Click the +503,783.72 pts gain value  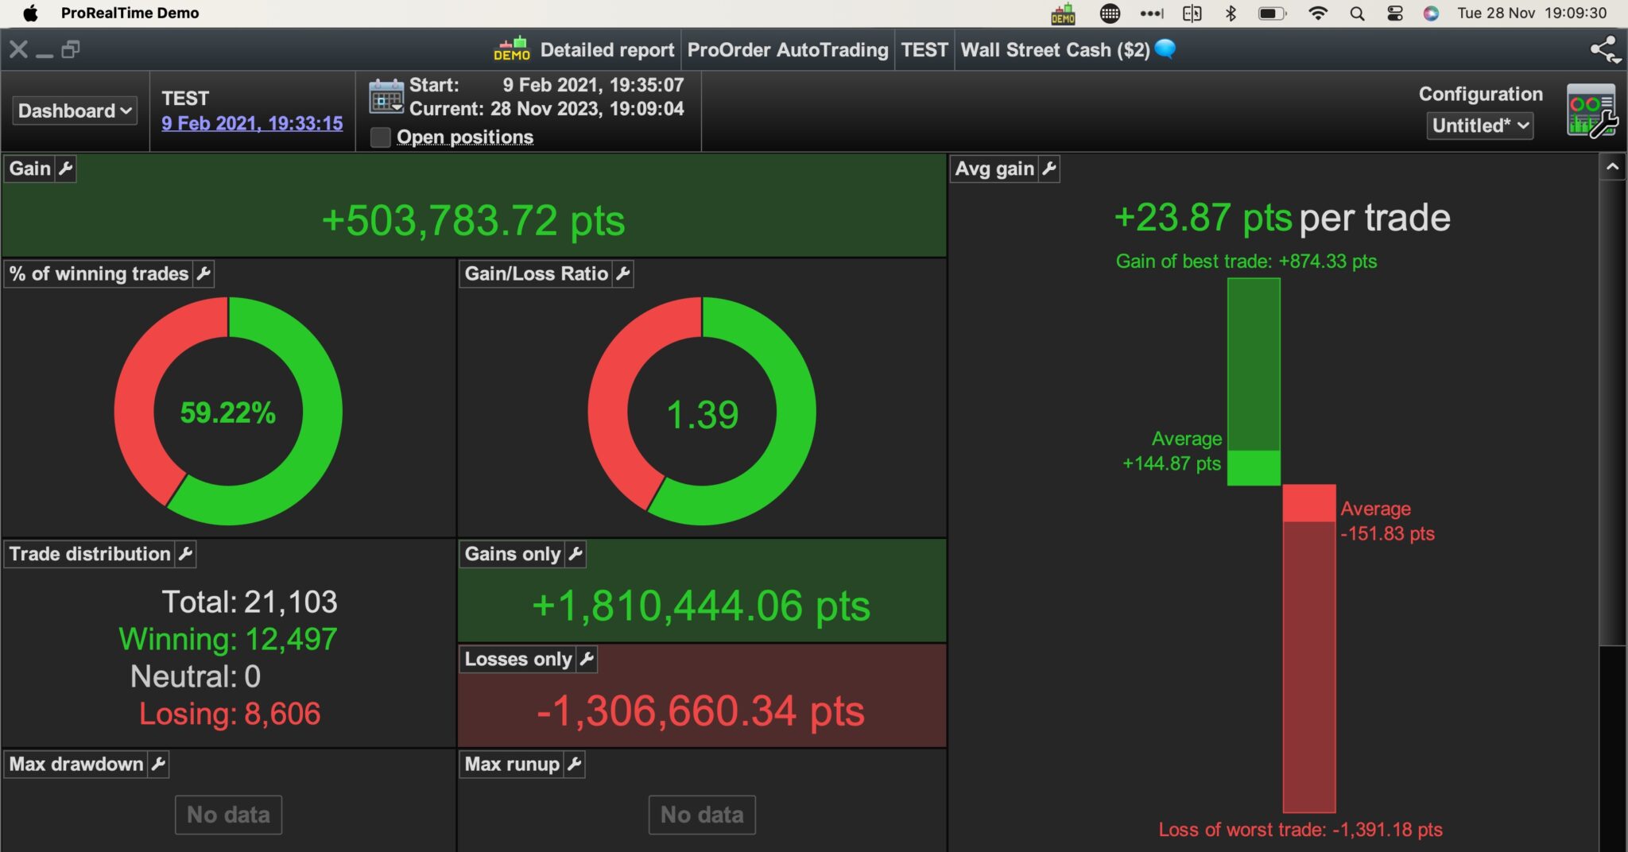coord(474,220)
